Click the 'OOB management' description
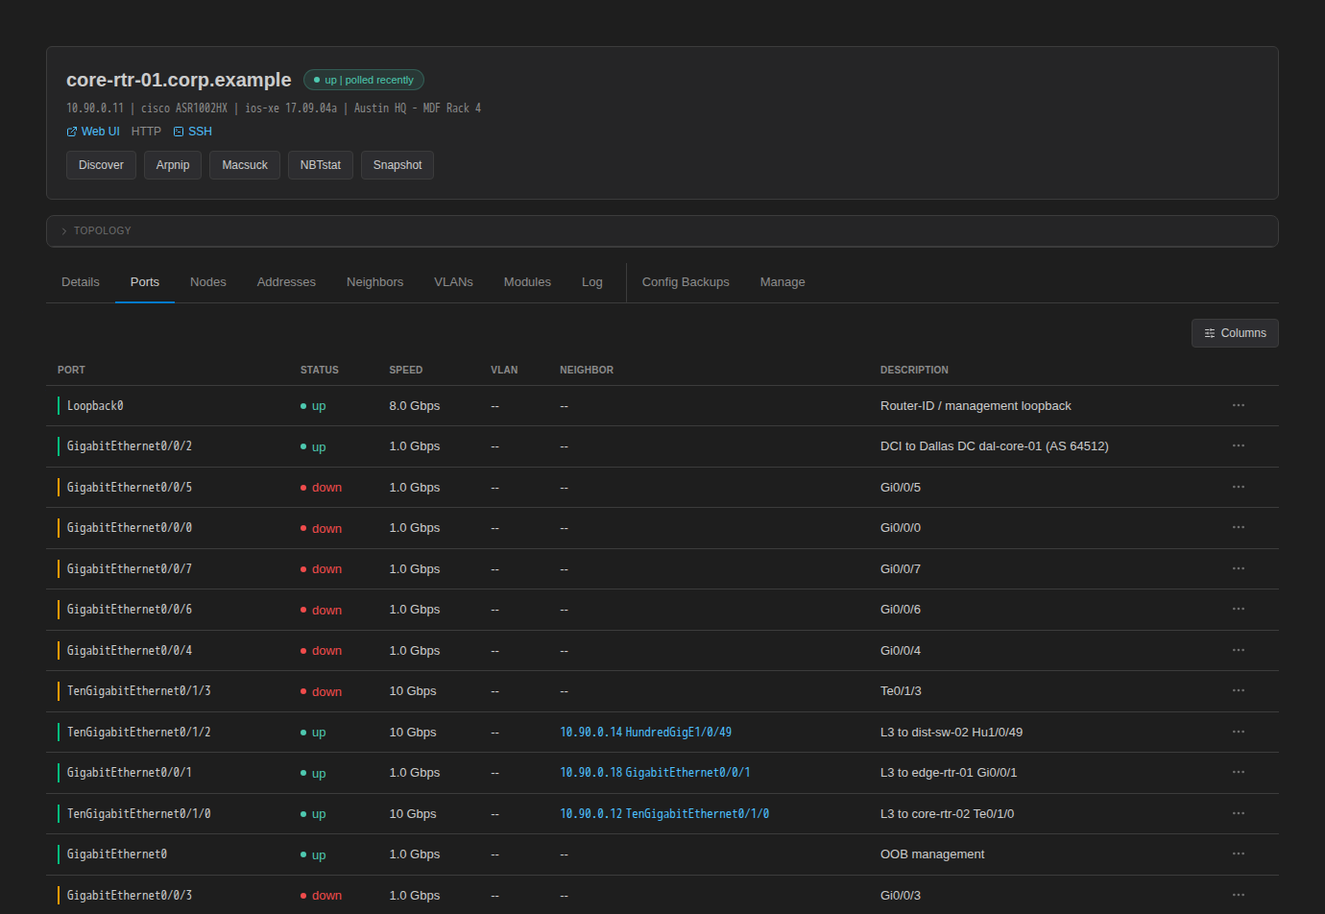Image resolution: width=1325 pixels, height=914 pixels. coord(932,854)
